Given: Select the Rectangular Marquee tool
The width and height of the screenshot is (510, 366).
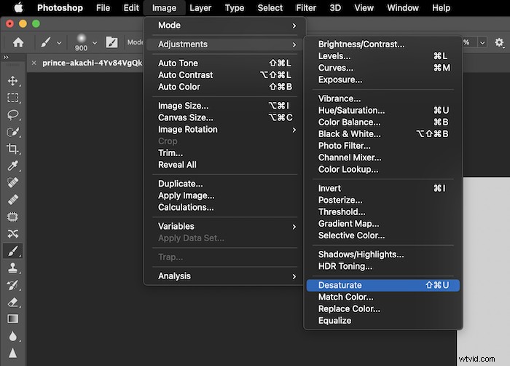Looking at the screenshot, I should 12,98.
